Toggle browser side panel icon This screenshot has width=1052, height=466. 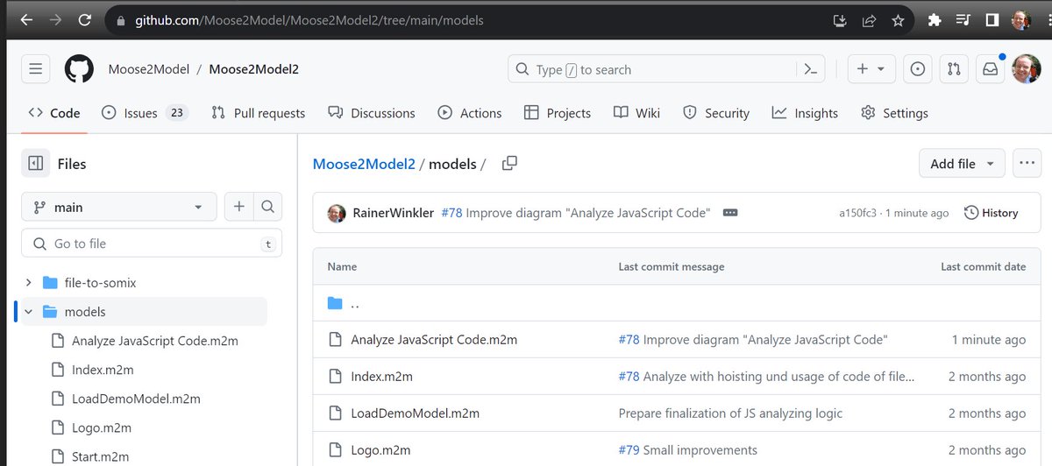tap(992, 20)
